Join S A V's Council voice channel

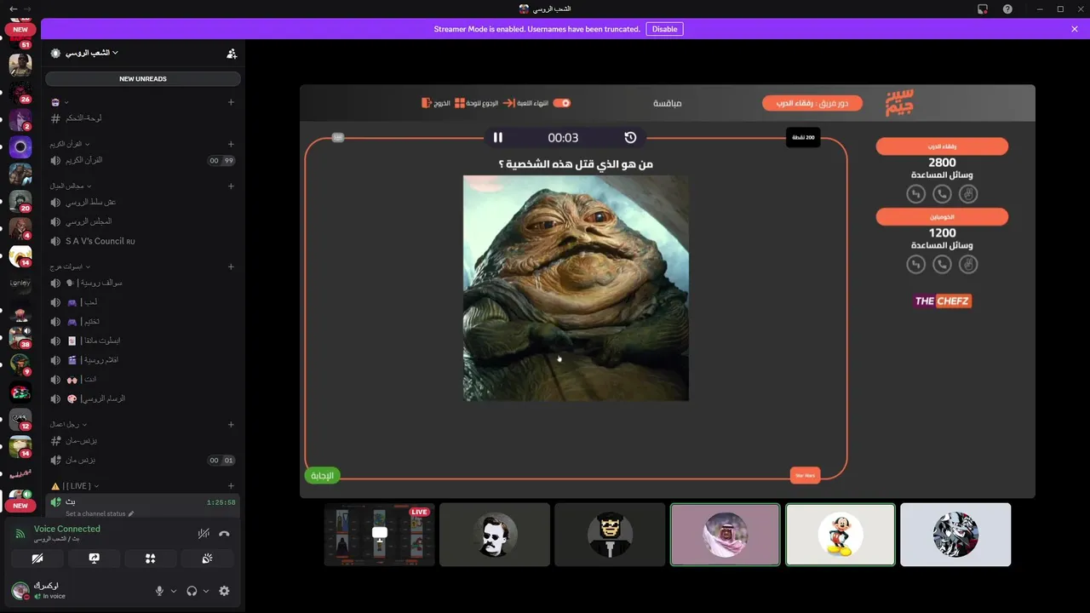142,241
